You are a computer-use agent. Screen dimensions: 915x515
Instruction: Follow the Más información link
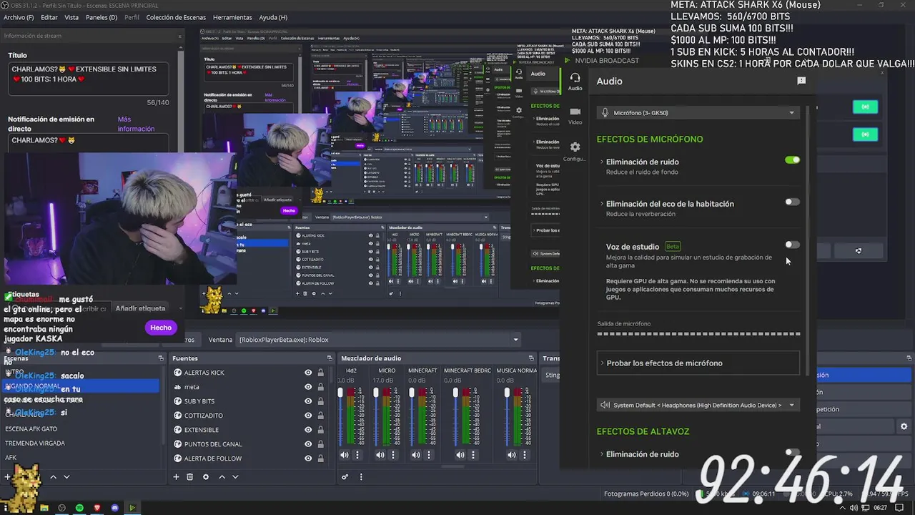click(136, 124)
